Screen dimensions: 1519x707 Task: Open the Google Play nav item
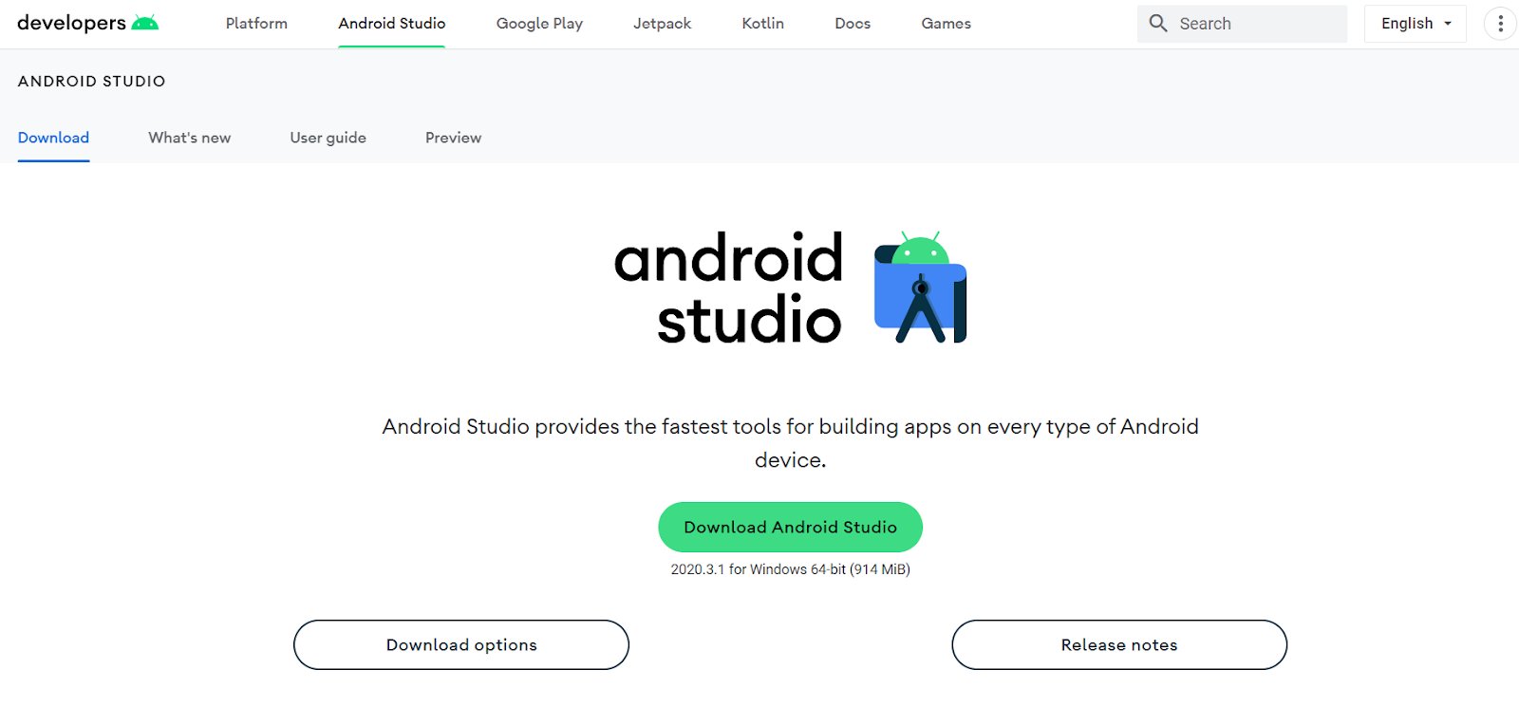tap(539, 24)
